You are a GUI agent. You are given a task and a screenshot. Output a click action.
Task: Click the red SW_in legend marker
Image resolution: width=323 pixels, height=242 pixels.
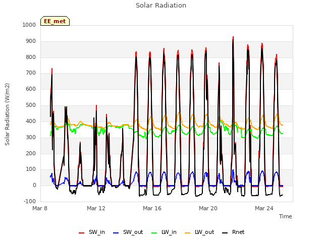click(82, 233)
